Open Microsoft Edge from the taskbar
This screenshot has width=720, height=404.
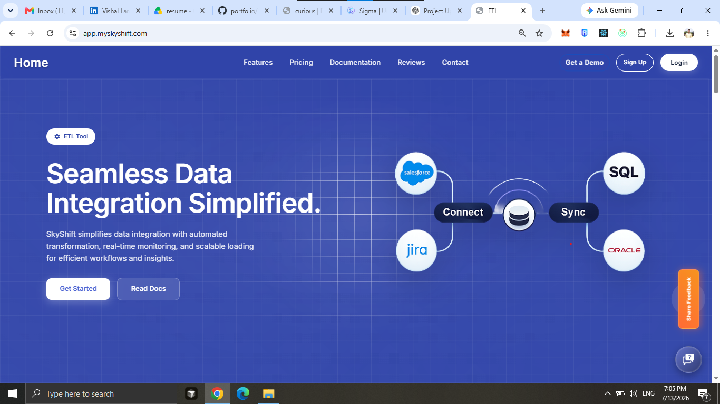pos(243,393)
